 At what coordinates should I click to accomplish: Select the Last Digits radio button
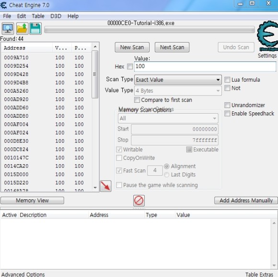point(166,175)
